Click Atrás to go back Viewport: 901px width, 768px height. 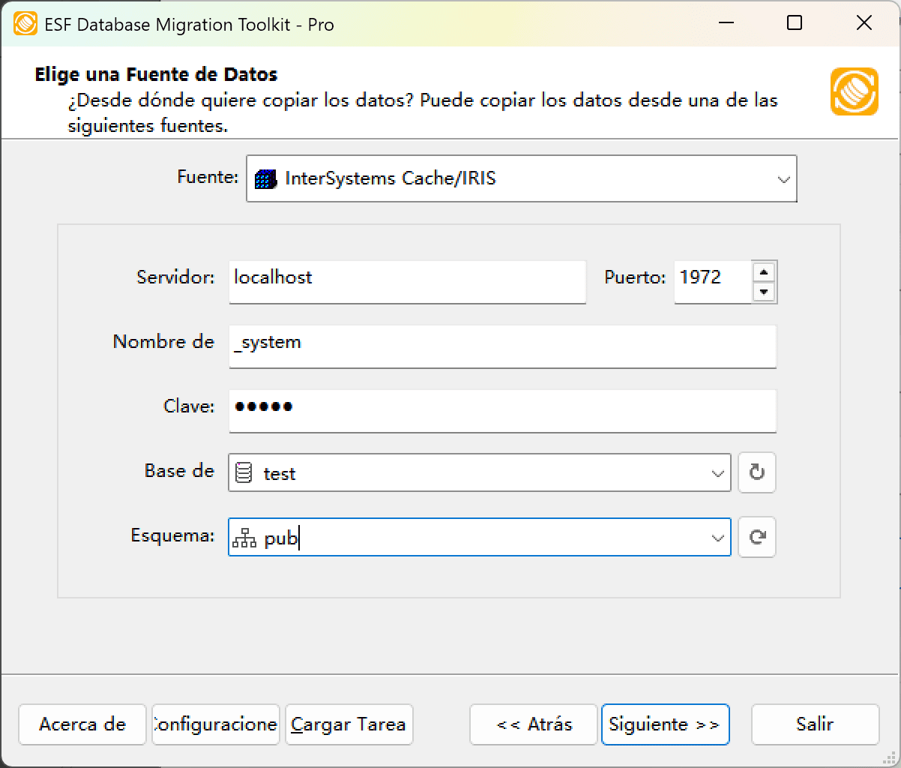point(533,724)
